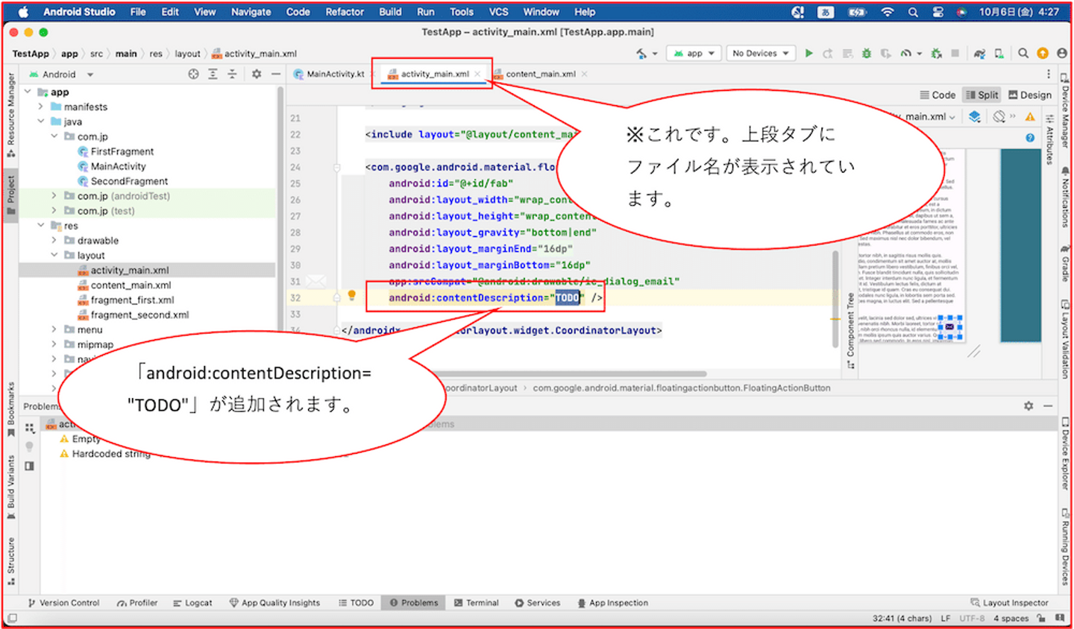Switch editor to Code view mode

point(938,95)
